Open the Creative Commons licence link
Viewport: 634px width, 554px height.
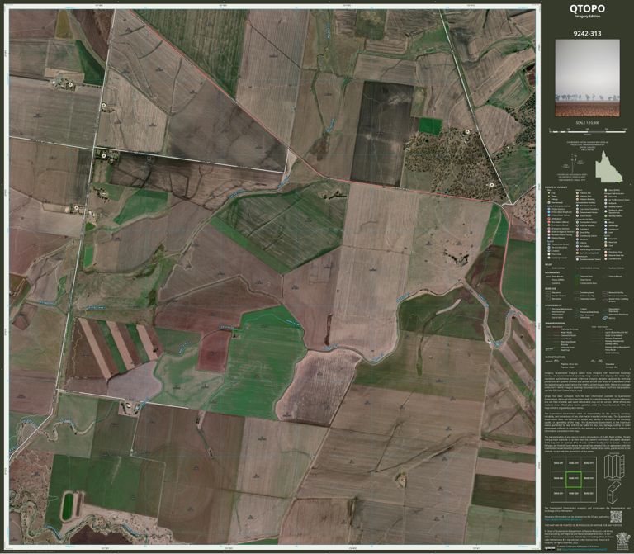coord(584,550)
